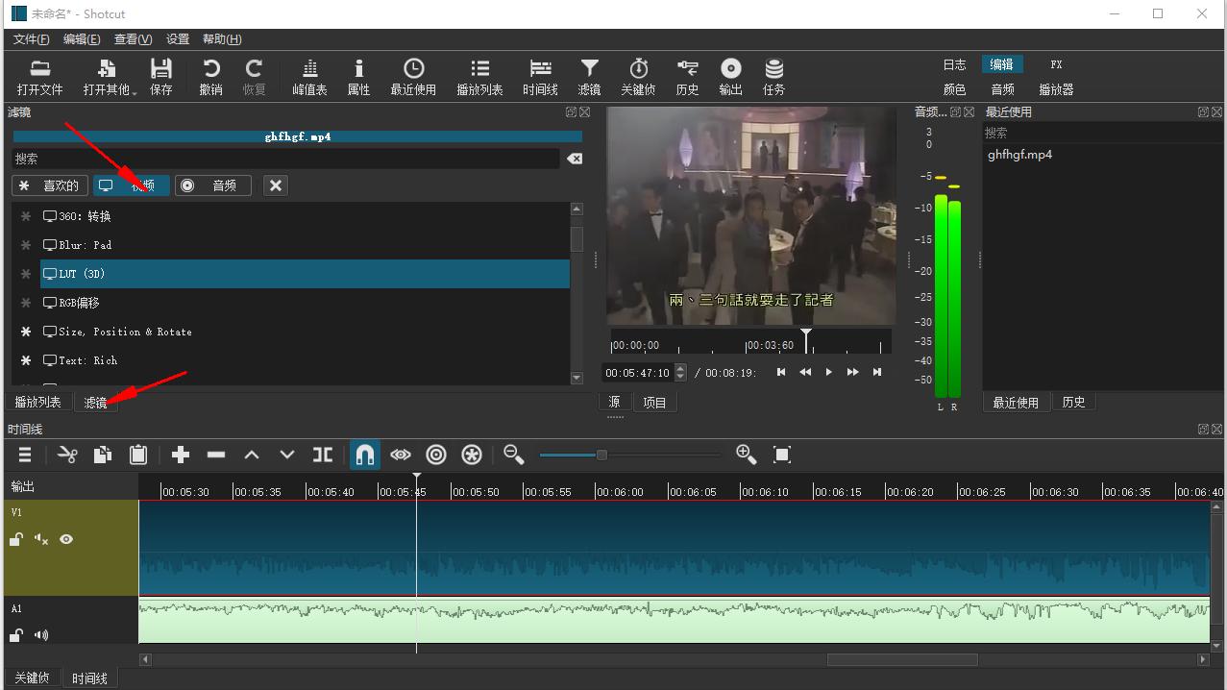Toggle the magnet snapping button

point(364,455)
